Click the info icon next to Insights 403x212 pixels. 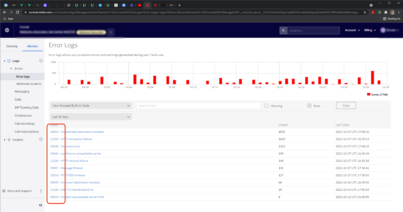click(x=41, y=139)
